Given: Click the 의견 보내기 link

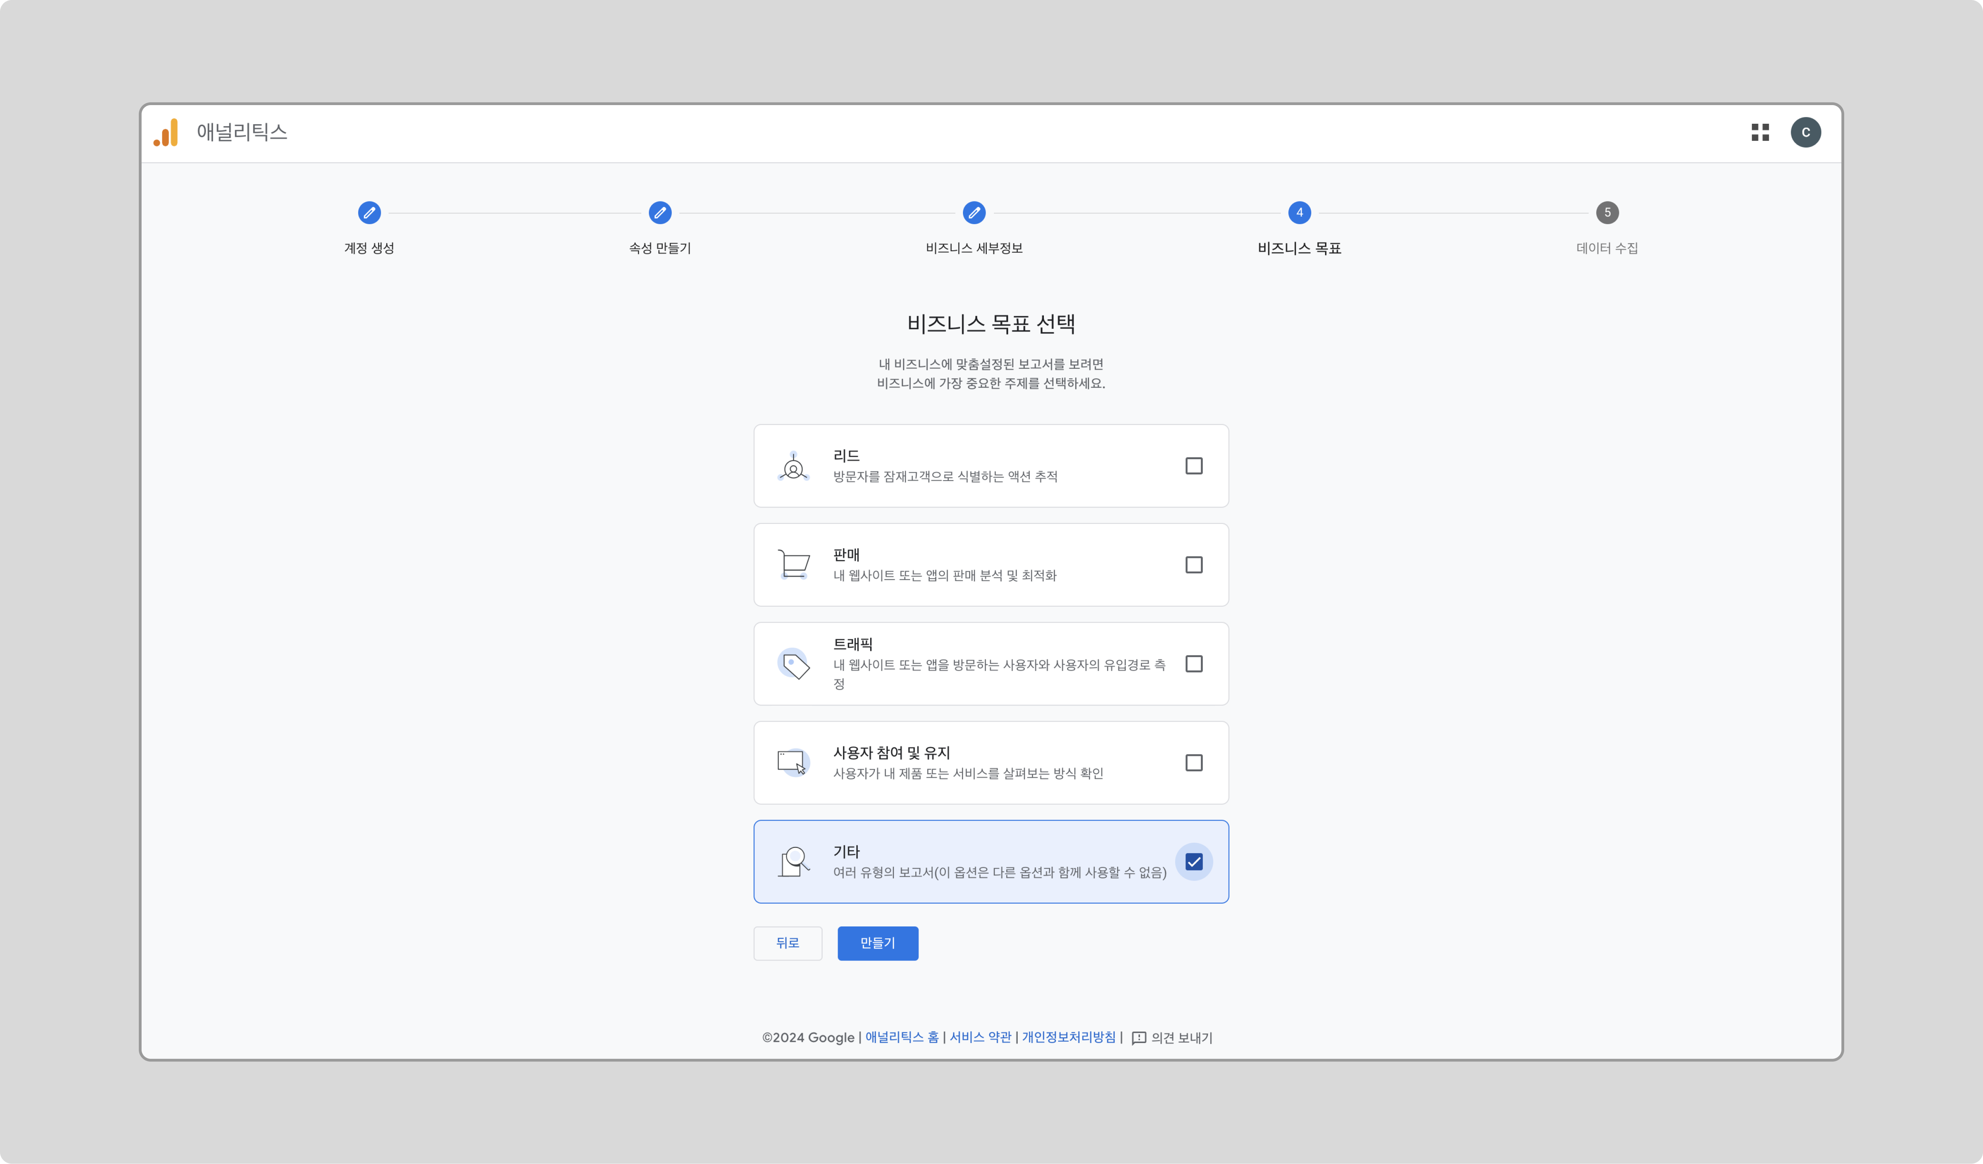Looking at the screenshot, I should click(1182, 1038).
